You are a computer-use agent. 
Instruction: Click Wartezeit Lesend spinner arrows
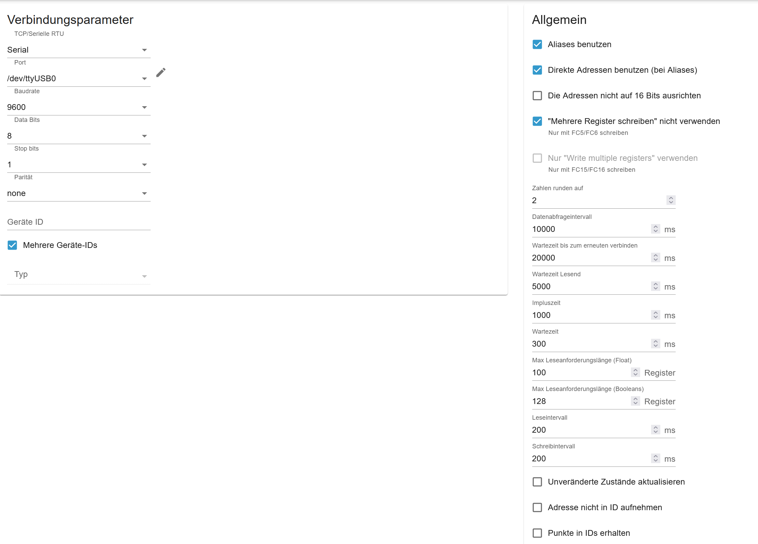(x=655, y=286)
